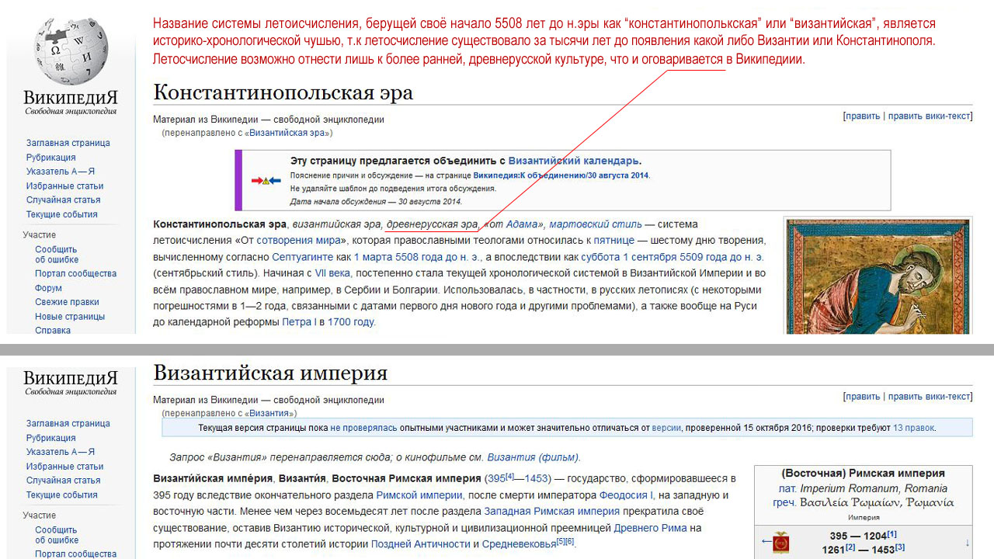Click the не проверялась link in the review notice
The width and height of the screenshot is (994, 559).
(x=363, y=428)
